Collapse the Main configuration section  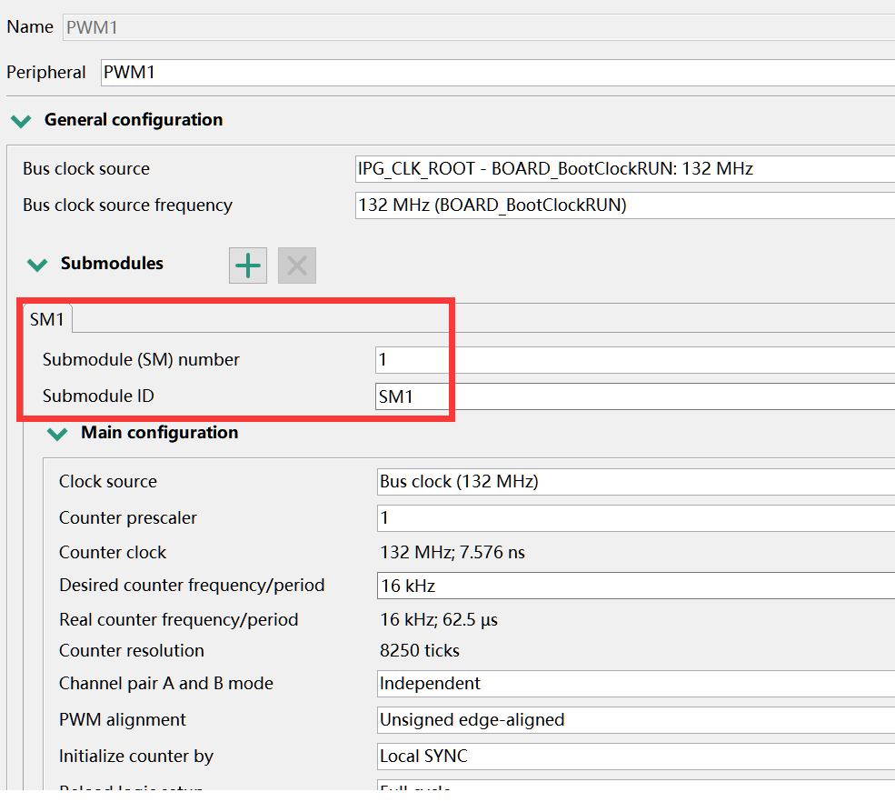click(57, 434)
